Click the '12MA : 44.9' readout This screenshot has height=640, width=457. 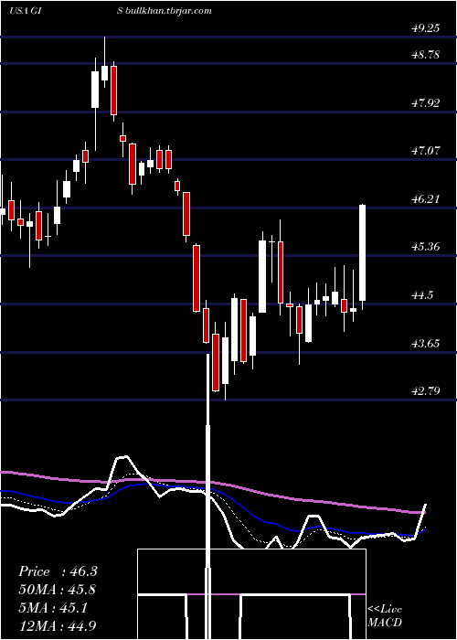58,625
